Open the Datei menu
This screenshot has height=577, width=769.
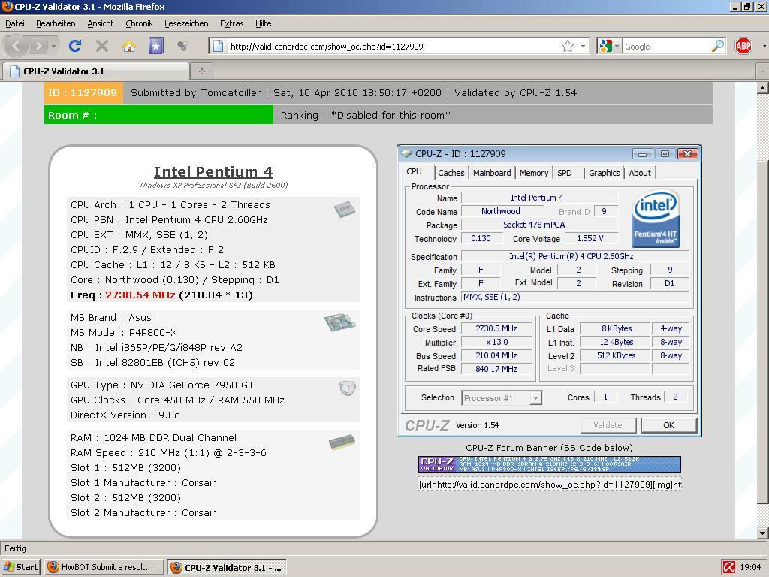pos(15,23)
